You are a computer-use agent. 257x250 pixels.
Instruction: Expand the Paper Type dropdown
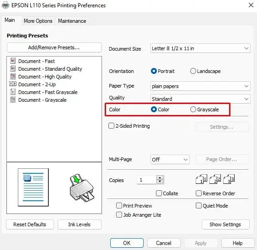[200, 86]
